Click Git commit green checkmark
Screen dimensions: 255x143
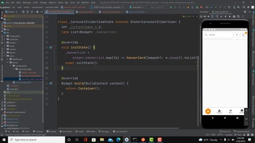216,7
